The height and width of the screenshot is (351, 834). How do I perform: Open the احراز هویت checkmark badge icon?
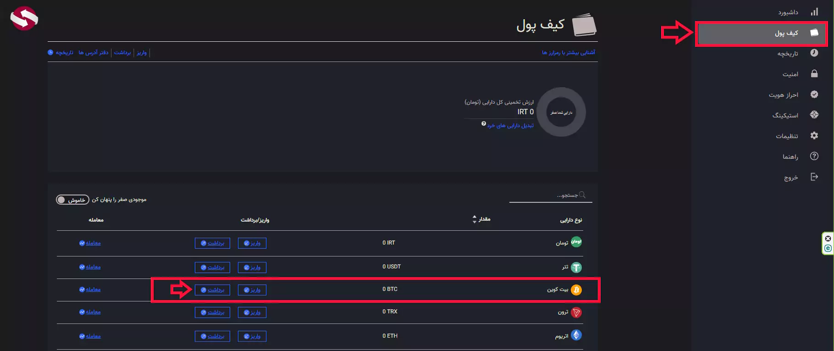814,94
